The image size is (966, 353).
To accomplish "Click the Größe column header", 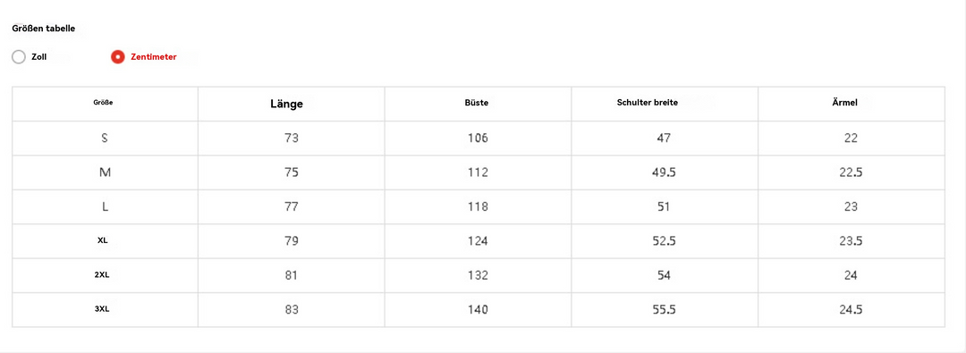I will [x=104, y=103].
